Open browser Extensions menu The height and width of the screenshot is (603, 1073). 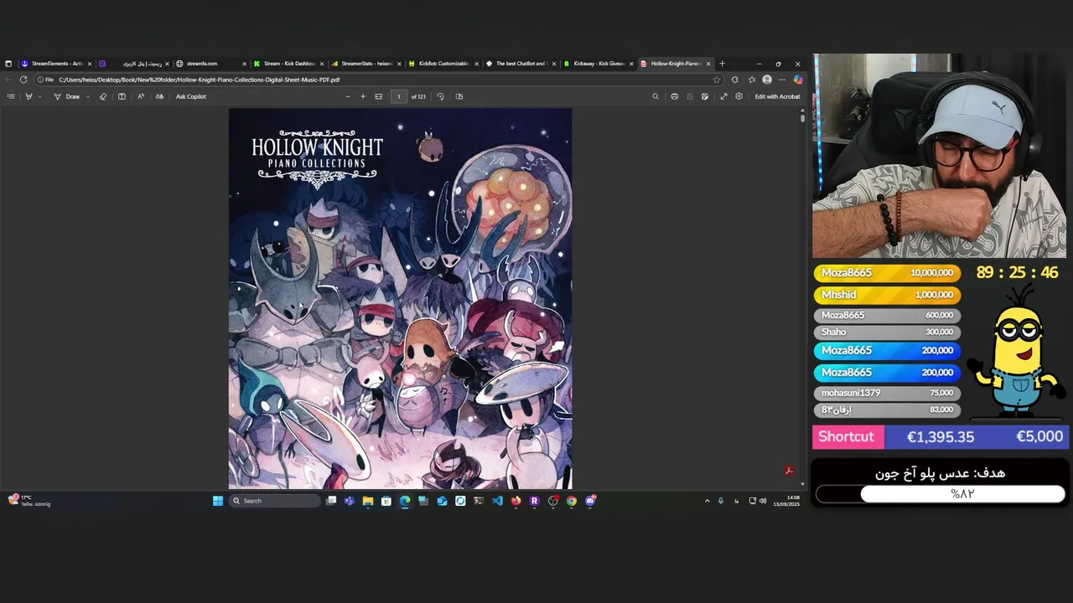(735, 80)
